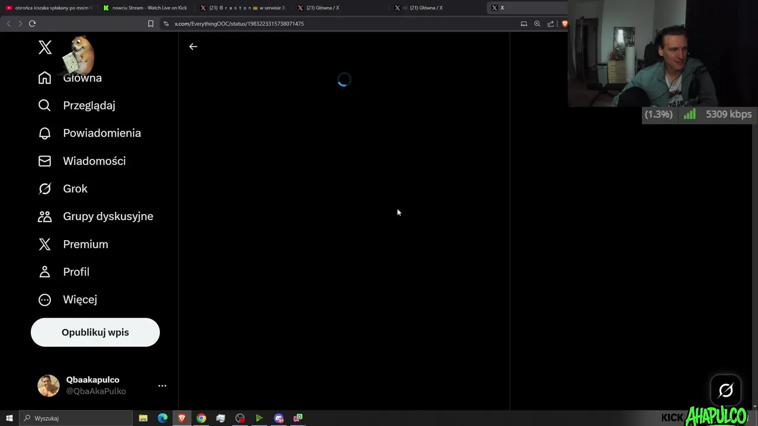The image size is (758, 426).
Task: Click the people icon beside Grupy dyskusyjne
Action: point(44,217)
